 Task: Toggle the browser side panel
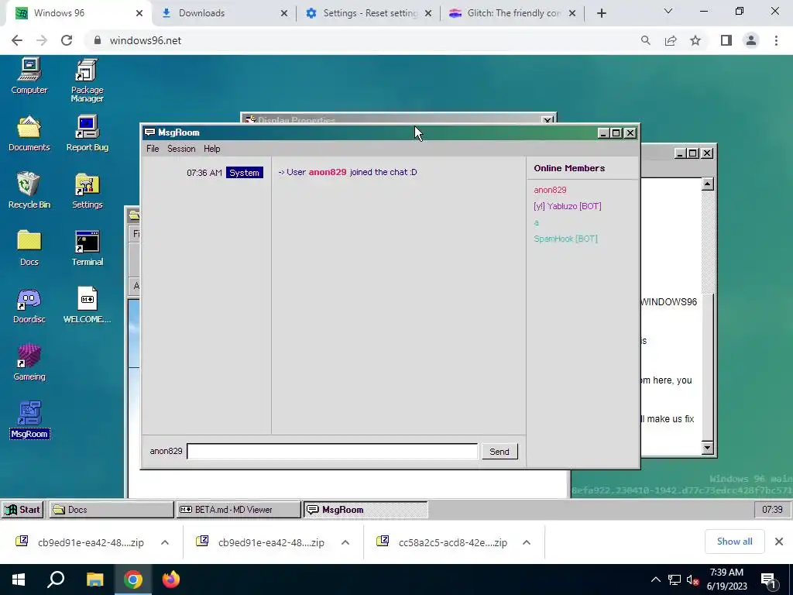pyautogui.click(x=726, y=40)
